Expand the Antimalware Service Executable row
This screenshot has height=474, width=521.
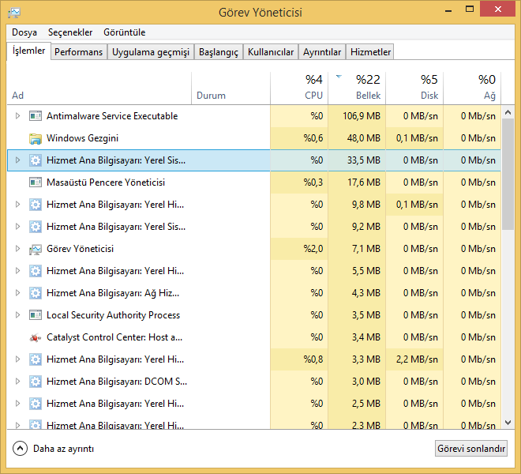[17, 116]
